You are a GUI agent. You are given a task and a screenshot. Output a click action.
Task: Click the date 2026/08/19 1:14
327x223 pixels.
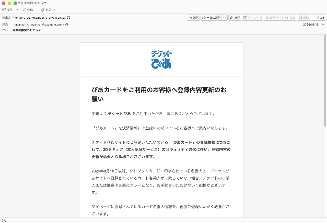pos(314,24)
